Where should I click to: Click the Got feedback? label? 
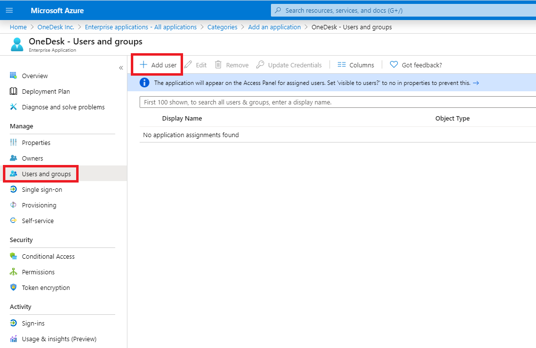[x=422, y=65]
